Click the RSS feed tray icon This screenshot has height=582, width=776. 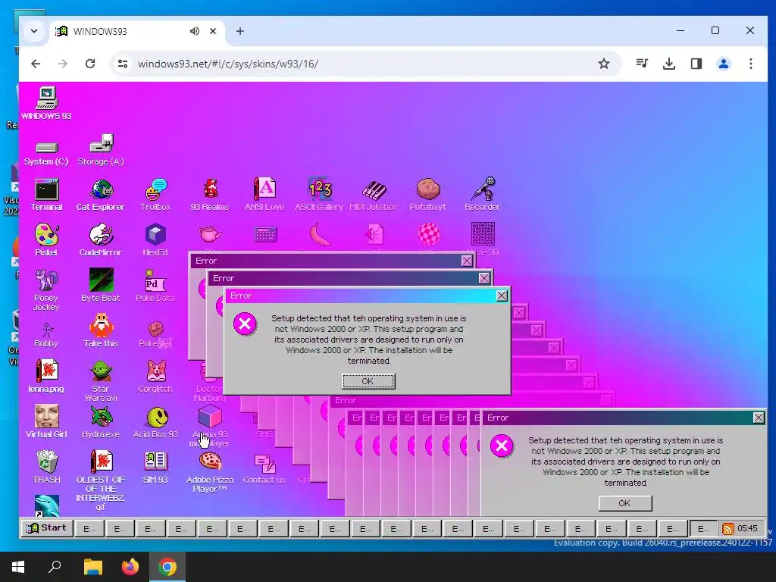point(728,529)
